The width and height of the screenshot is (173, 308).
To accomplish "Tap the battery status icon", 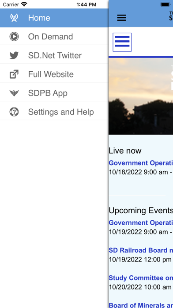I will pos(165,4).
